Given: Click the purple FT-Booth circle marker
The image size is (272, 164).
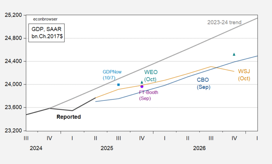Looking at the screenshot, I should tap(142, 86).
